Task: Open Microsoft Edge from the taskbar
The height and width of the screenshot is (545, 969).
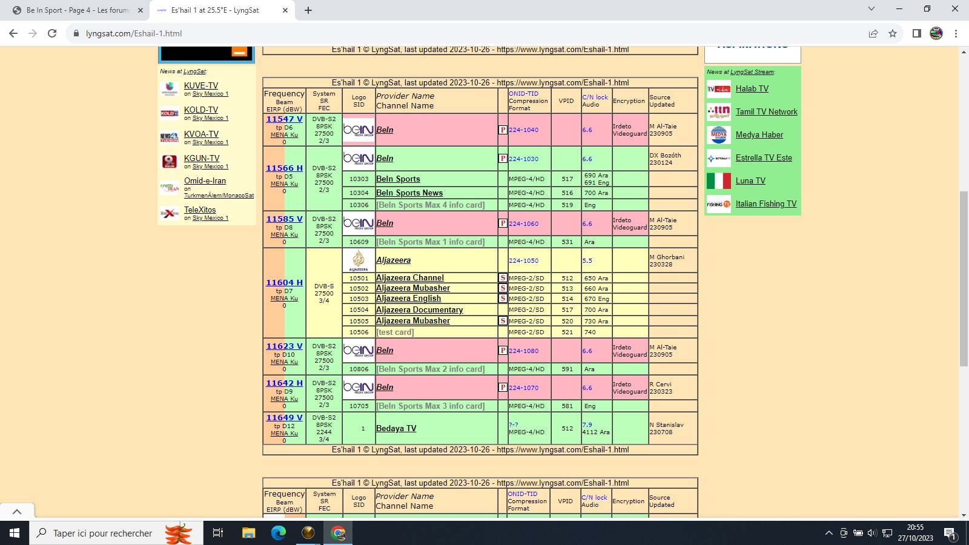Action: [278, 533]
